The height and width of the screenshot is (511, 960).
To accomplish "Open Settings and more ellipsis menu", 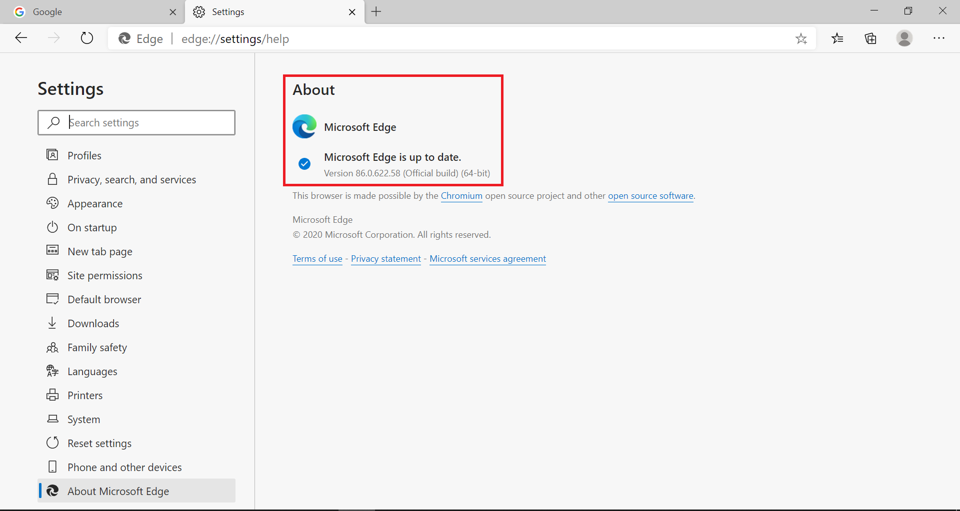I will (x=939, y=38).
